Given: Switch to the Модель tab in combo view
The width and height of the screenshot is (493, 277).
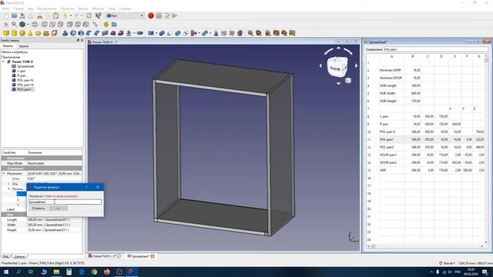Looking at the screenshot, I should click(8, 46).
